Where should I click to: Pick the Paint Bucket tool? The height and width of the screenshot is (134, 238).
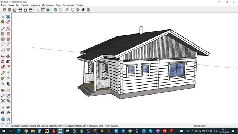click(3, 22)
